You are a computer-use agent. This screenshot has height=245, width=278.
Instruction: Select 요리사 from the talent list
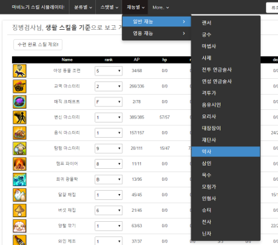click(226, 117)
